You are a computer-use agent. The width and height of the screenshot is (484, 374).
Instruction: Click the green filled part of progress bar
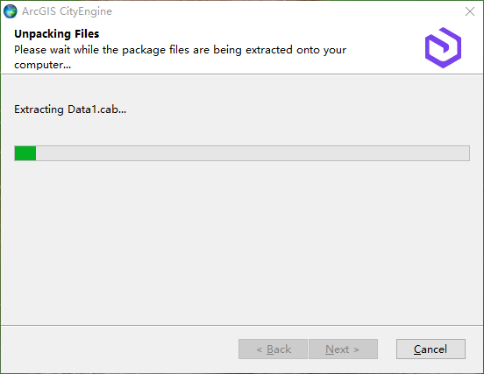(25, 153)
